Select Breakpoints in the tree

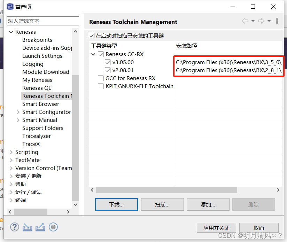click(37, 40)
